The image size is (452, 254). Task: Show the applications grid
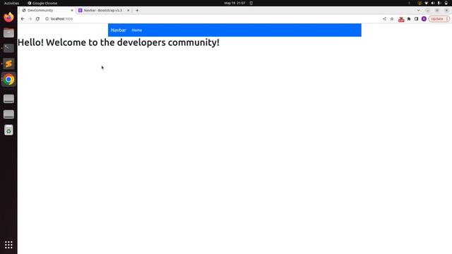(x=8, y=245)
